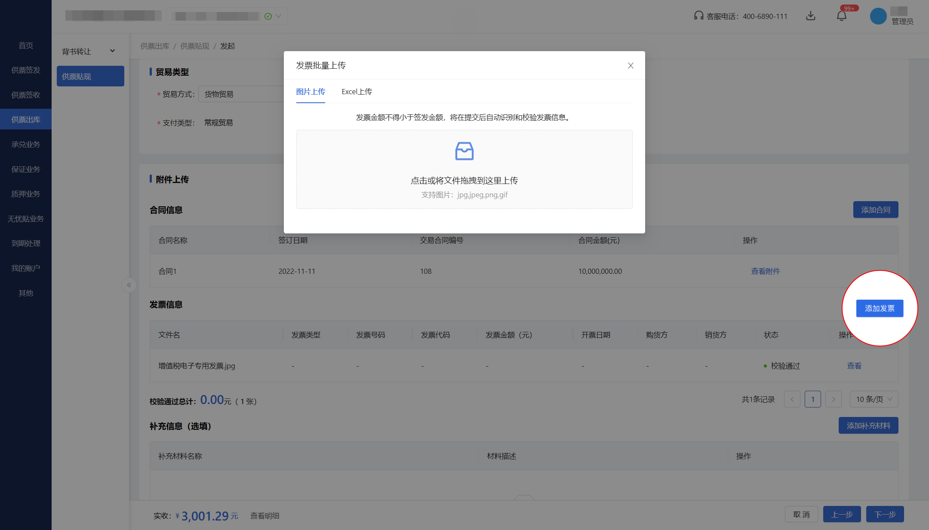Open 我的账户 in the sidebar
Viewport: 929px width, 530px height.
(x=26, y=268)
